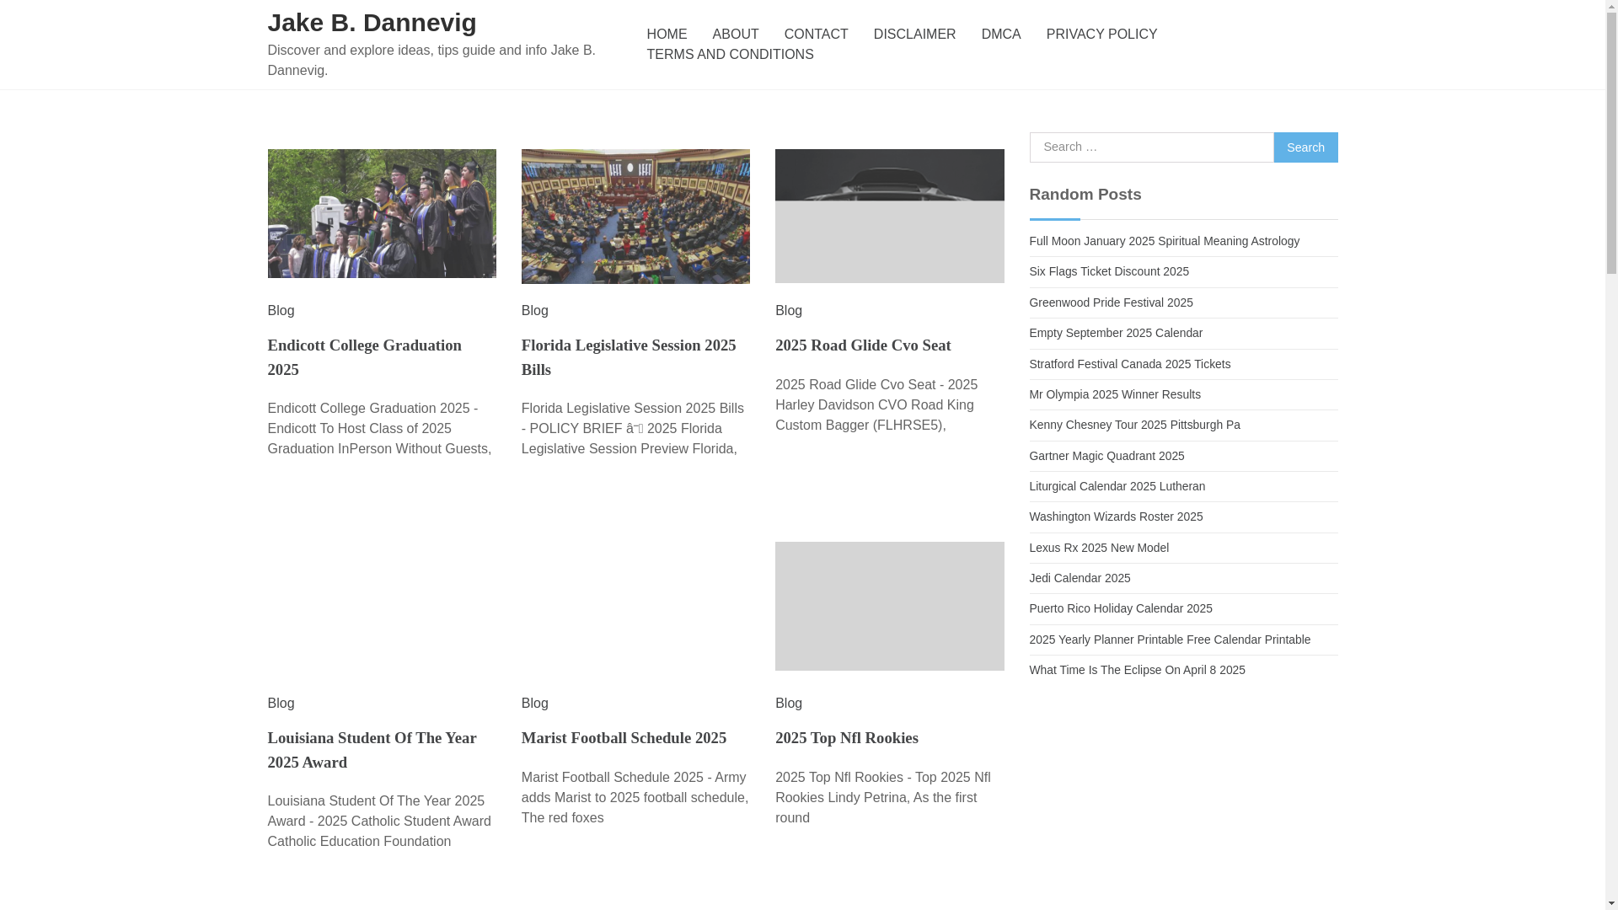Open the DISCLAIMER page
Screen dimensions: 1618x910
(914, 35)
